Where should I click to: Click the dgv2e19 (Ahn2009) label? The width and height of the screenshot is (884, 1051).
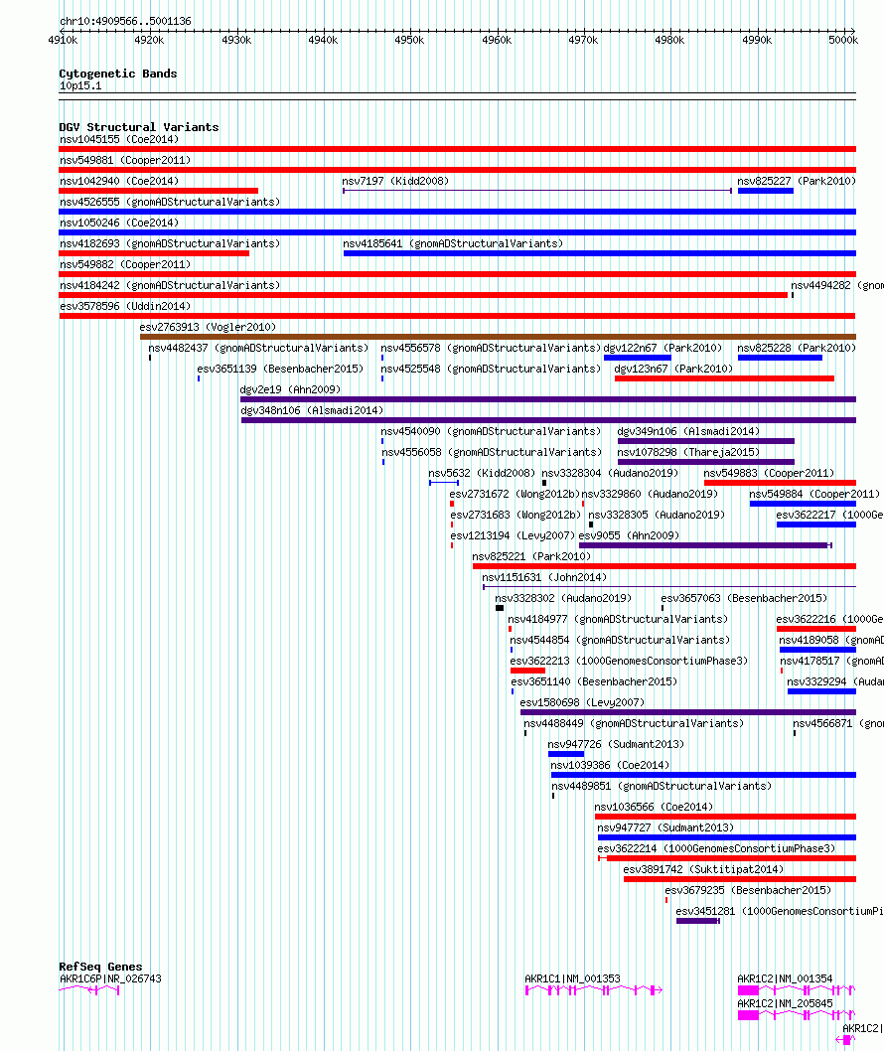pyautogui.click(x=291, y=389)
